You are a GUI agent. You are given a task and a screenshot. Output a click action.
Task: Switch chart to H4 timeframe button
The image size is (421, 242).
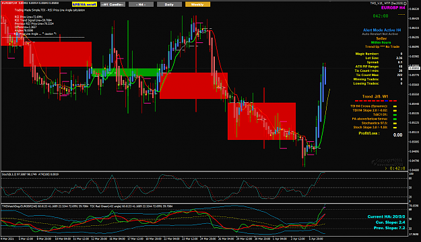coord(141,5)
